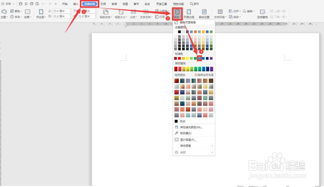Open the 安全 tab

(147, 4)
